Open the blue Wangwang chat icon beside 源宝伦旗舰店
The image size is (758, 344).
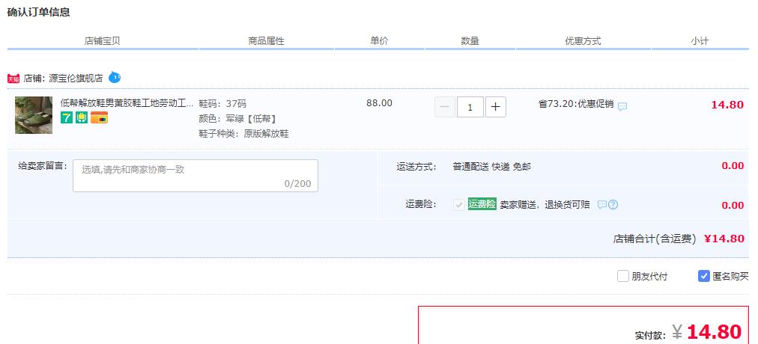pos(115,77)
